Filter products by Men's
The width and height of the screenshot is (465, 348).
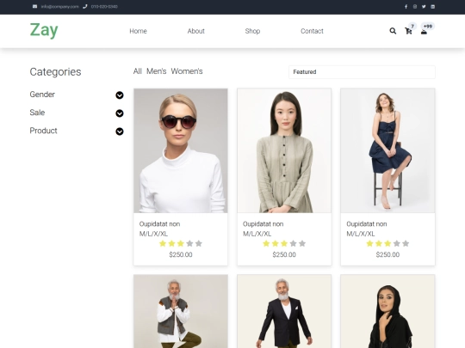(156, 71)
